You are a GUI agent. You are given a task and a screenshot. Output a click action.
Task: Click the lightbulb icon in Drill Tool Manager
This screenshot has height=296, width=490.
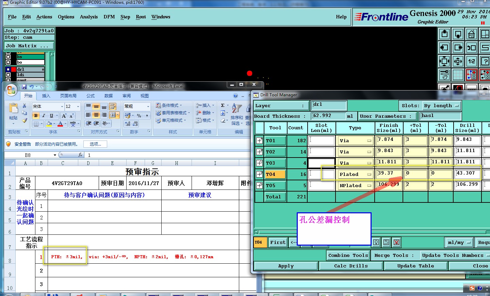pos(376,242)
